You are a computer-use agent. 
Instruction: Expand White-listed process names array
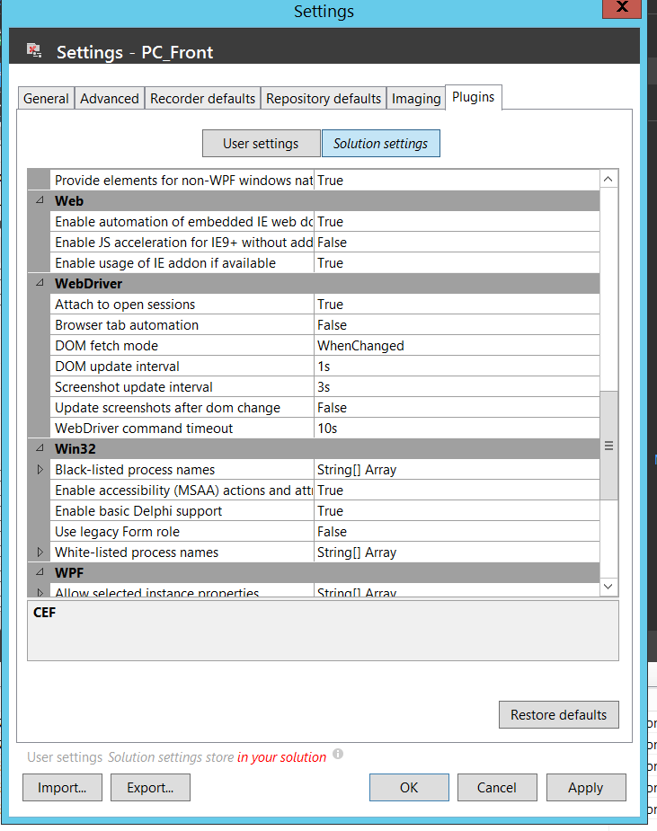coord(40,553)
